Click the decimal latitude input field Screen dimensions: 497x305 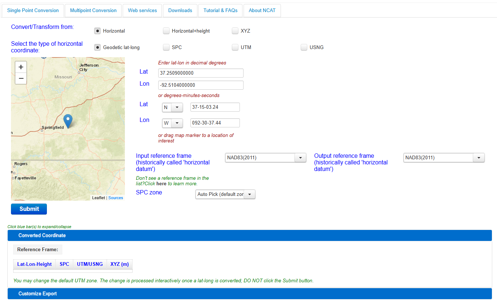coord(201,73)
